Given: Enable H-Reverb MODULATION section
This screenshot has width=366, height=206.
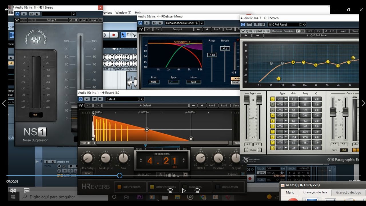Looking at the screenshot, I should coord(218,187).
